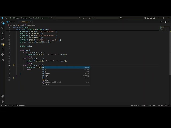Open the Help menu

42,18
